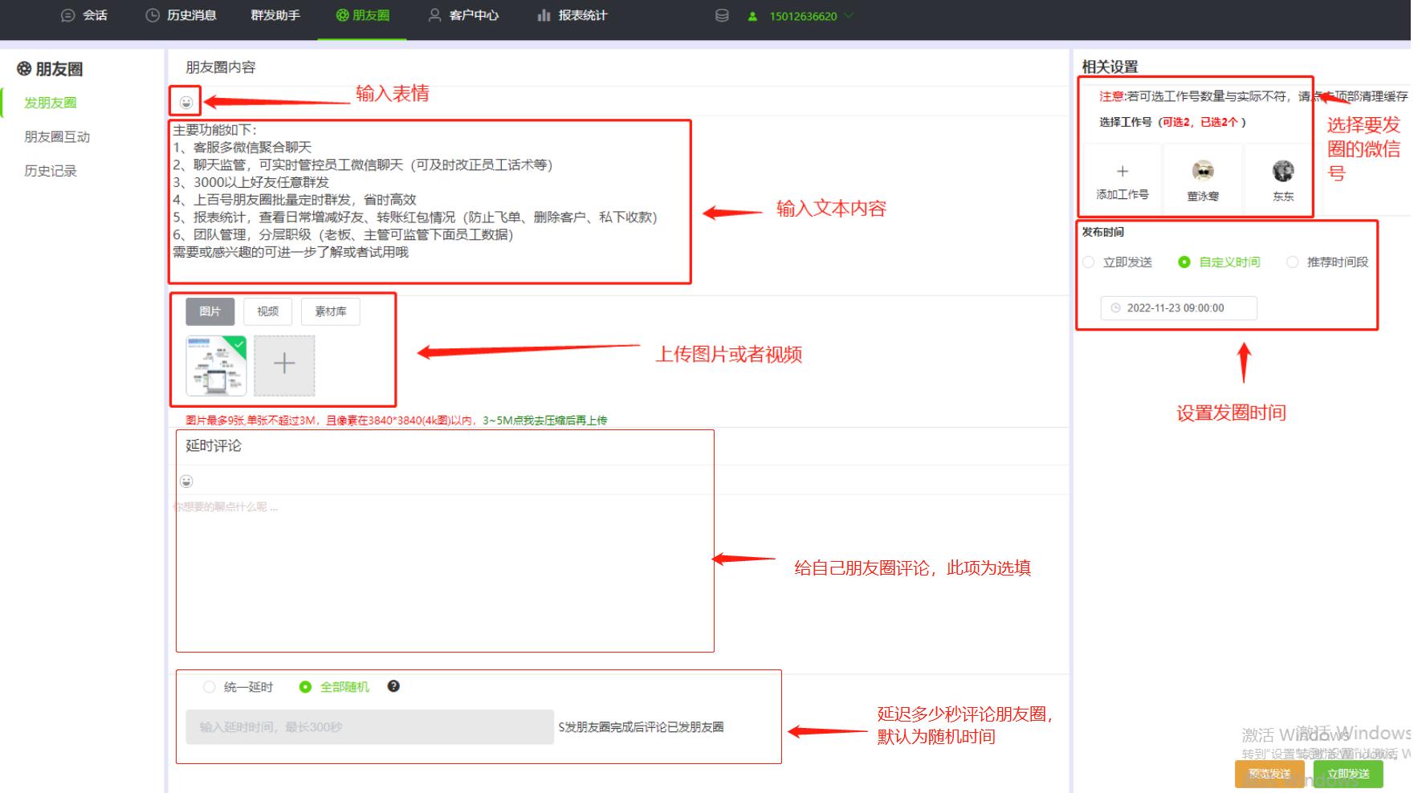Click the clock icon inside the date field
The height and width of the screenshot is (793, 1426).
[x=1117, y=308]
